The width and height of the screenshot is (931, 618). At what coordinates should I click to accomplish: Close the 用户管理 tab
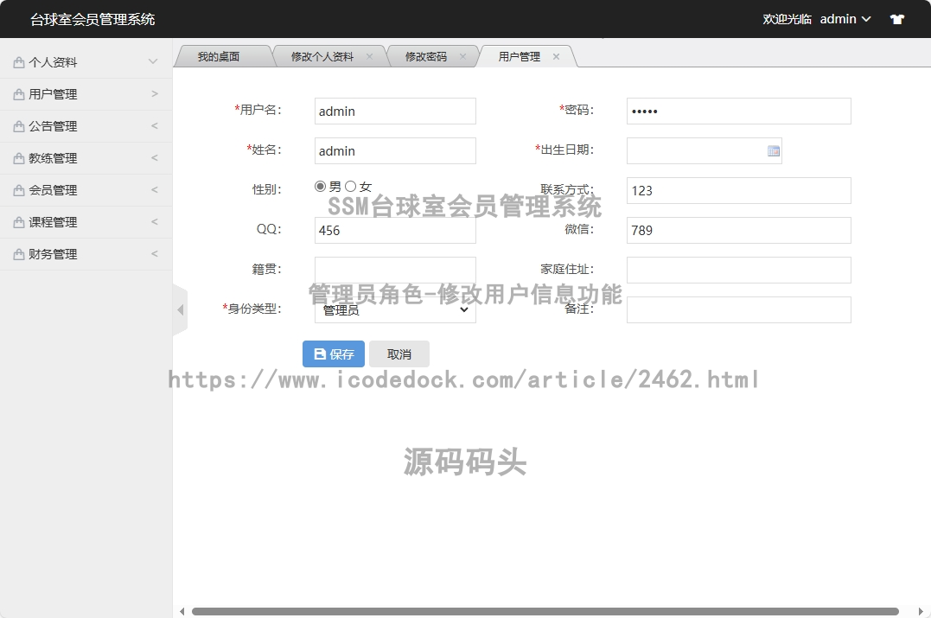click(556, 56)
